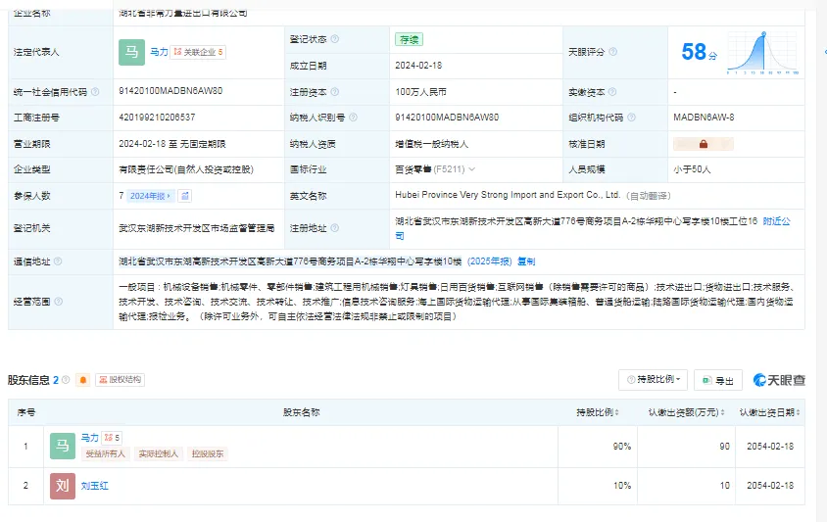827x522 pixels.
Task: Click the 2024-02-18 至 无固定期限 business term
Action: point(171,144)
